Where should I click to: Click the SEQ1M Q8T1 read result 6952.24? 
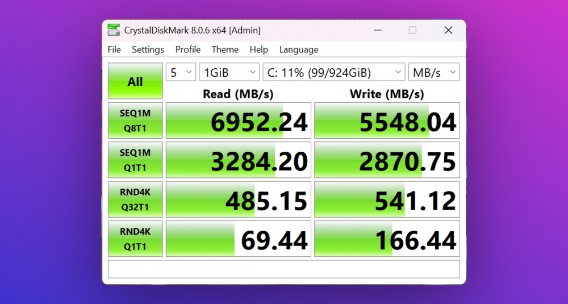pos(239,120)
